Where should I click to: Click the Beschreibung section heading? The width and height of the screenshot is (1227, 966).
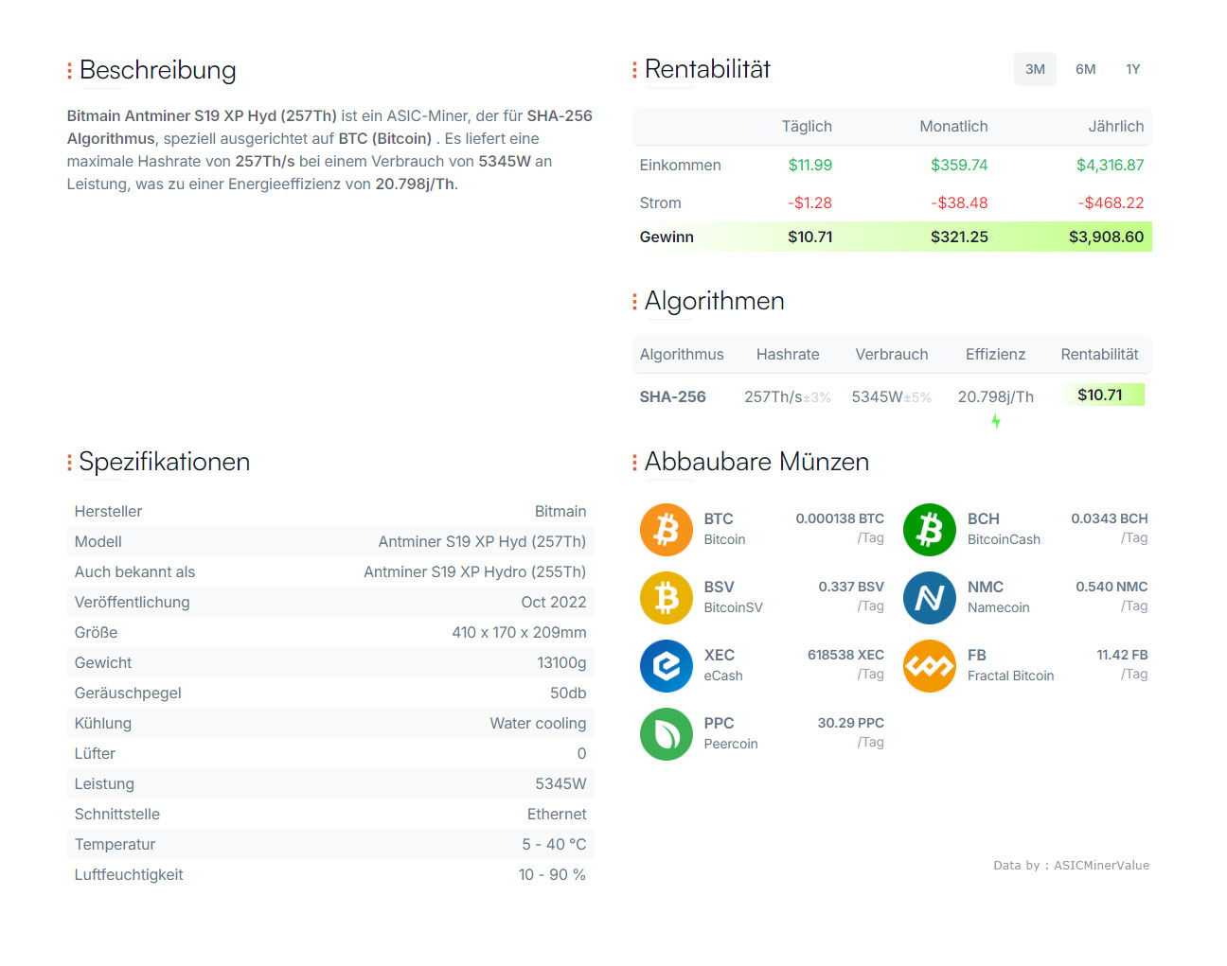[x=158, y=70]
